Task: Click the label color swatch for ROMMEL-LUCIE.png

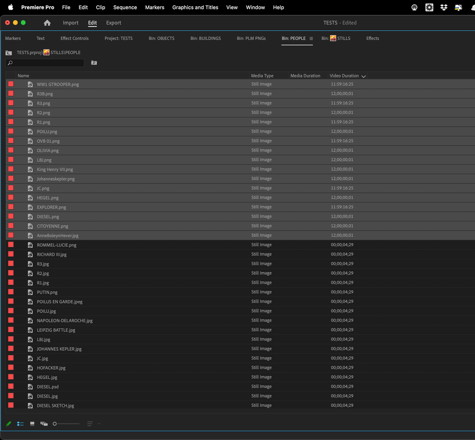Action: 11,244
